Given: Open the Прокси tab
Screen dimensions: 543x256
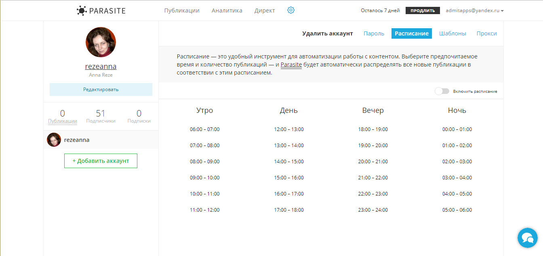Looking at the screenshot, I should click(x=486, y=33).
